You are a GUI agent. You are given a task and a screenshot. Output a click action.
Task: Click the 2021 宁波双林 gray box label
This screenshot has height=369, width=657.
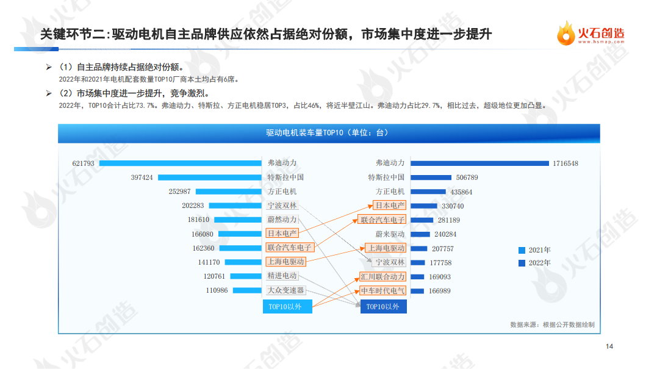pyautogui.click(x=282, y=206)
